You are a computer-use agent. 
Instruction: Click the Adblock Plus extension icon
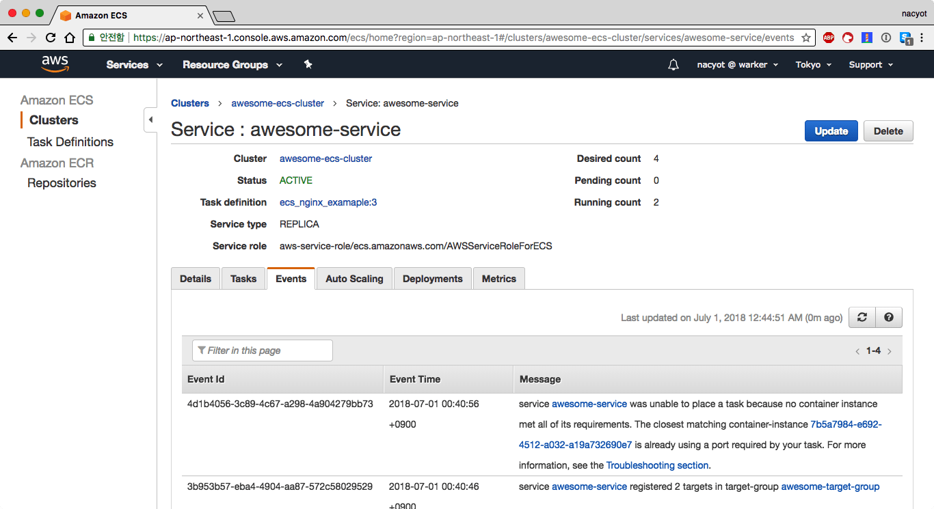pos(829,38)
